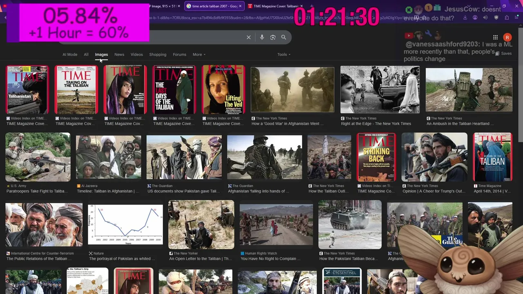The width and height of the screenshot is (523, 294).
Task: Switch to Forums results tab
Action: [179, 54]
